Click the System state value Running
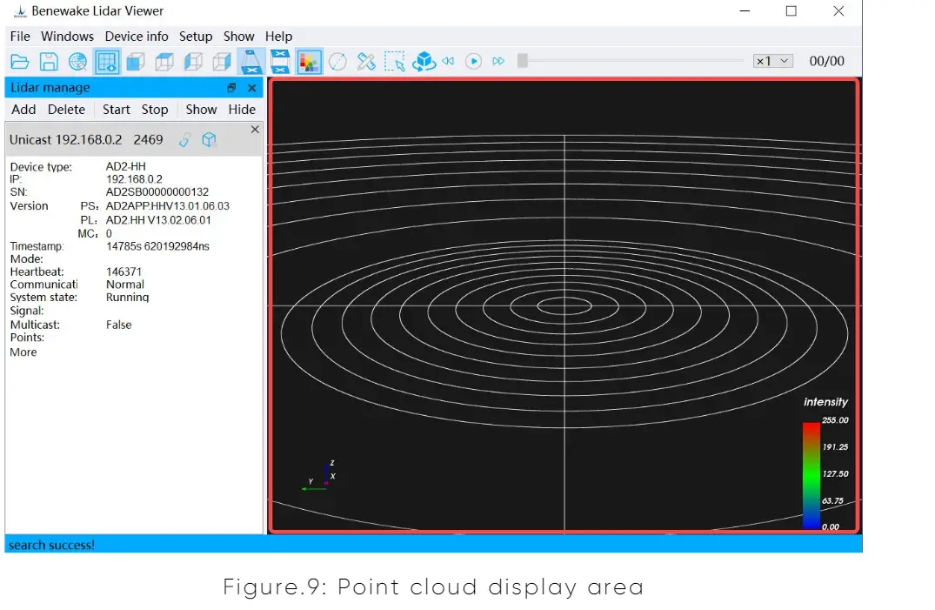This screenshot has height=610, width=935. [128, 298]
